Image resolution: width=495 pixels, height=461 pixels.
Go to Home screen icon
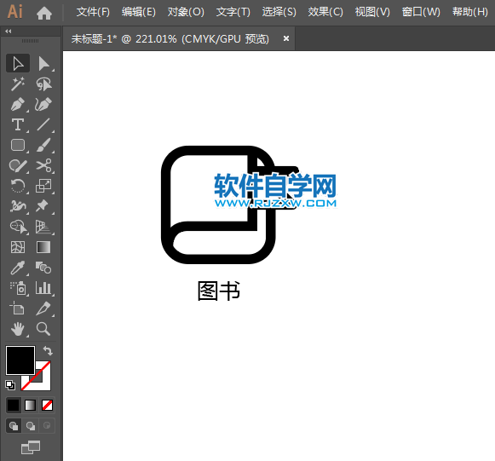[44, 14]
